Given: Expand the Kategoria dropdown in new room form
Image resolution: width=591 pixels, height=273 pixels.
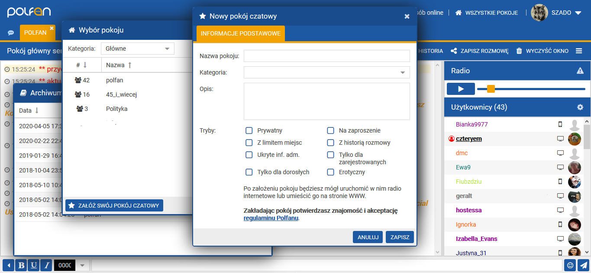Looking at the screenshot, I should click(326, 72).
